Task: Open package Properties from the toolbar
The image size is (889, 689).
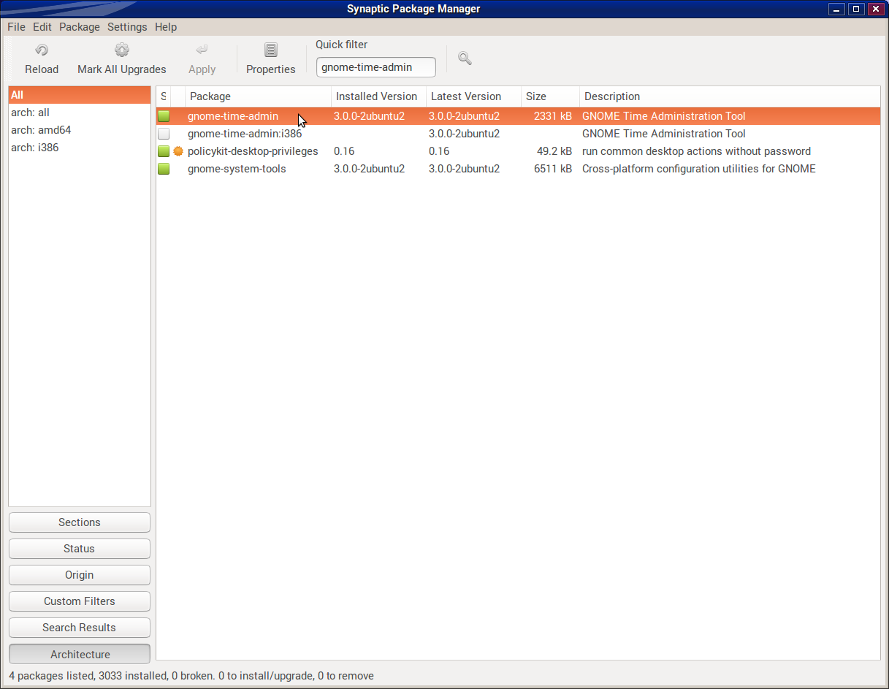Action: coord(271,59)
